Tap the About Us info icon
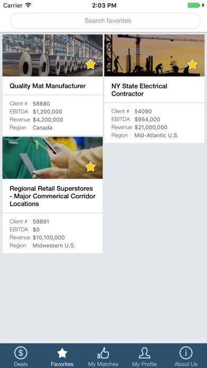This screenshot has height=368, width=207. pyautogui.click(x=186, y=353)
